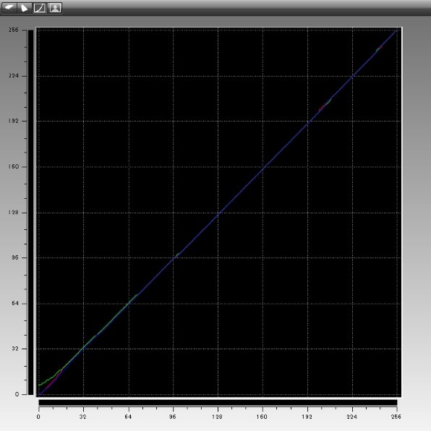Click the red curve segment near 200
This screenshot has width=431, height=431.
click(322, 108)
